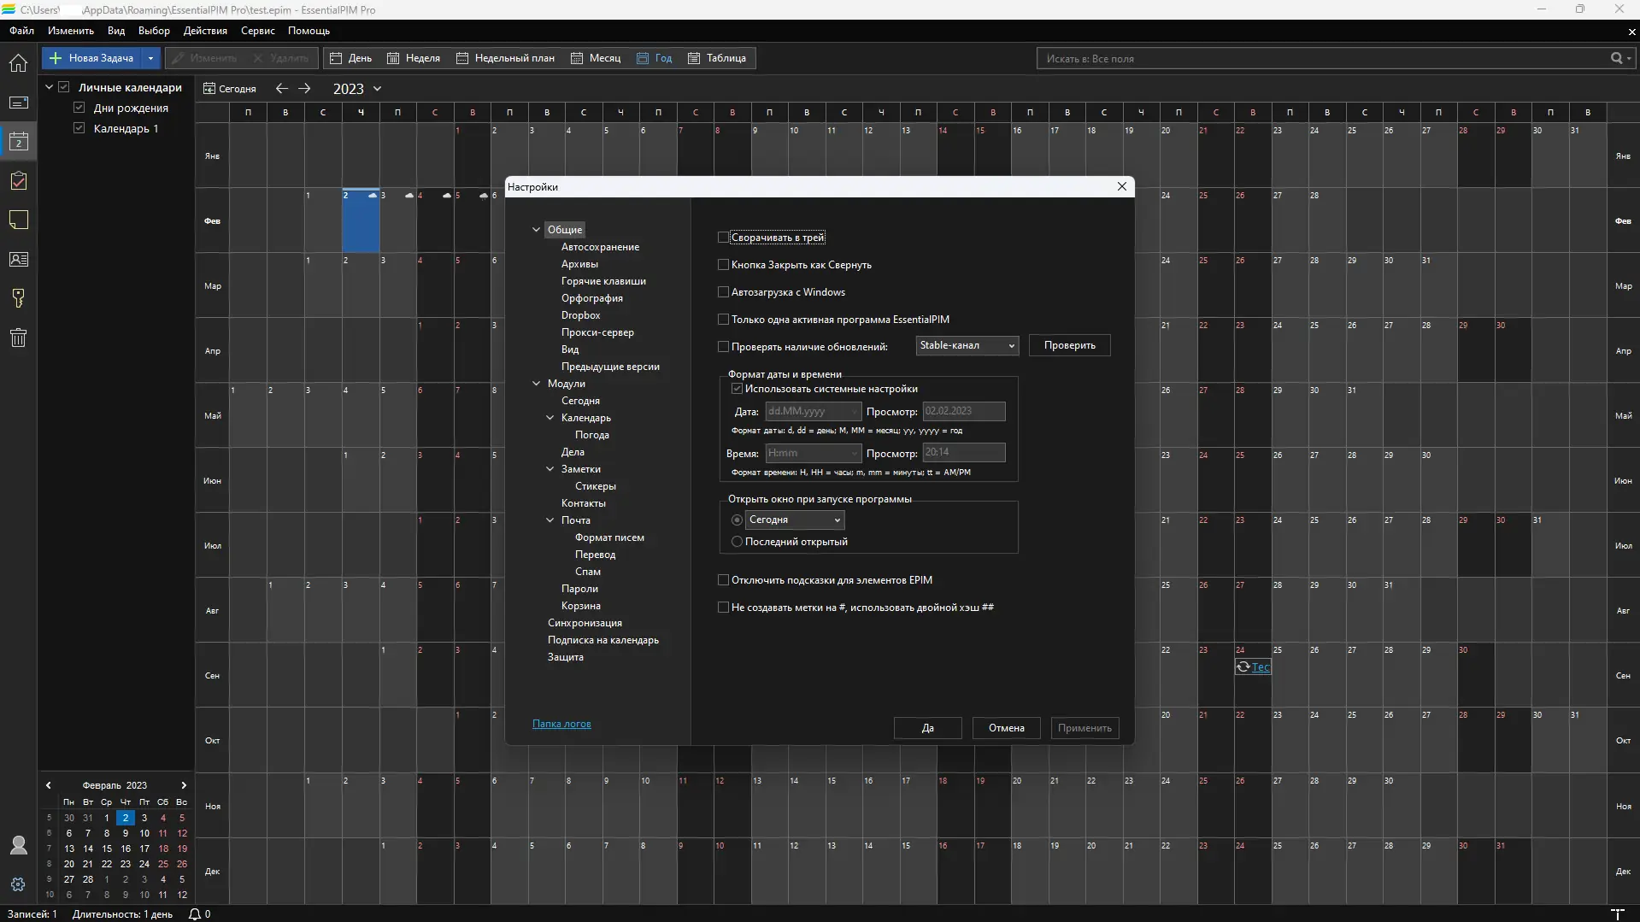Open the Stable-канал update channel dropdown
Viewport: 1640px width, 922px height.
click(x=967, y=345)
